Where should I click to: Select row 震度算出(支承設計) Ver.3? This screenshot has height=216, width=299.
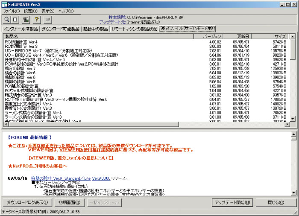(146, 108)
